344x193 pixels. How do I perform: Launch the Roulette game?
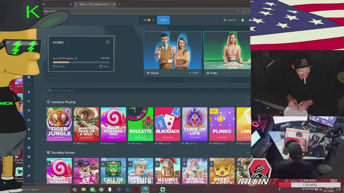[x=141, y=124]
